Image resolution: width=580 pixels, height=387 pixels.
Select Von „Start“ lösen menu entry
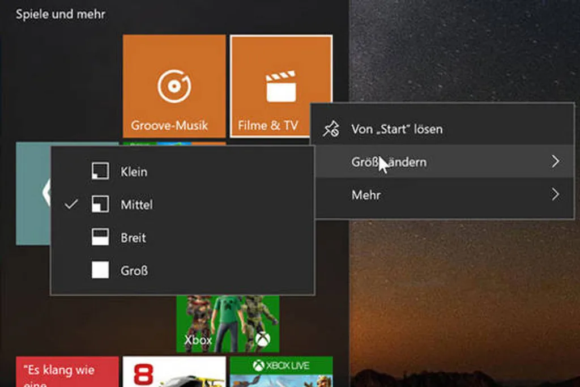coord(442,129)
